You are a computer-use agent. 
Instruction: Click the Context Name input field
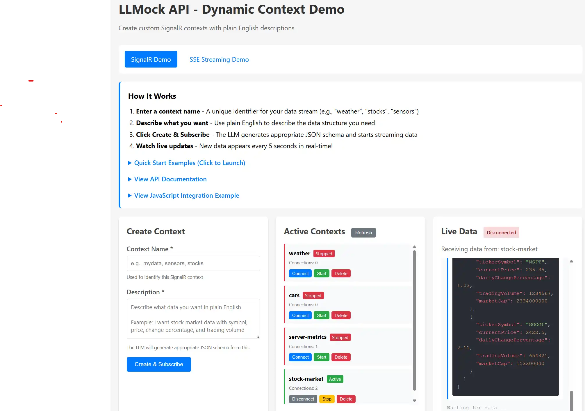pos(193,263)
